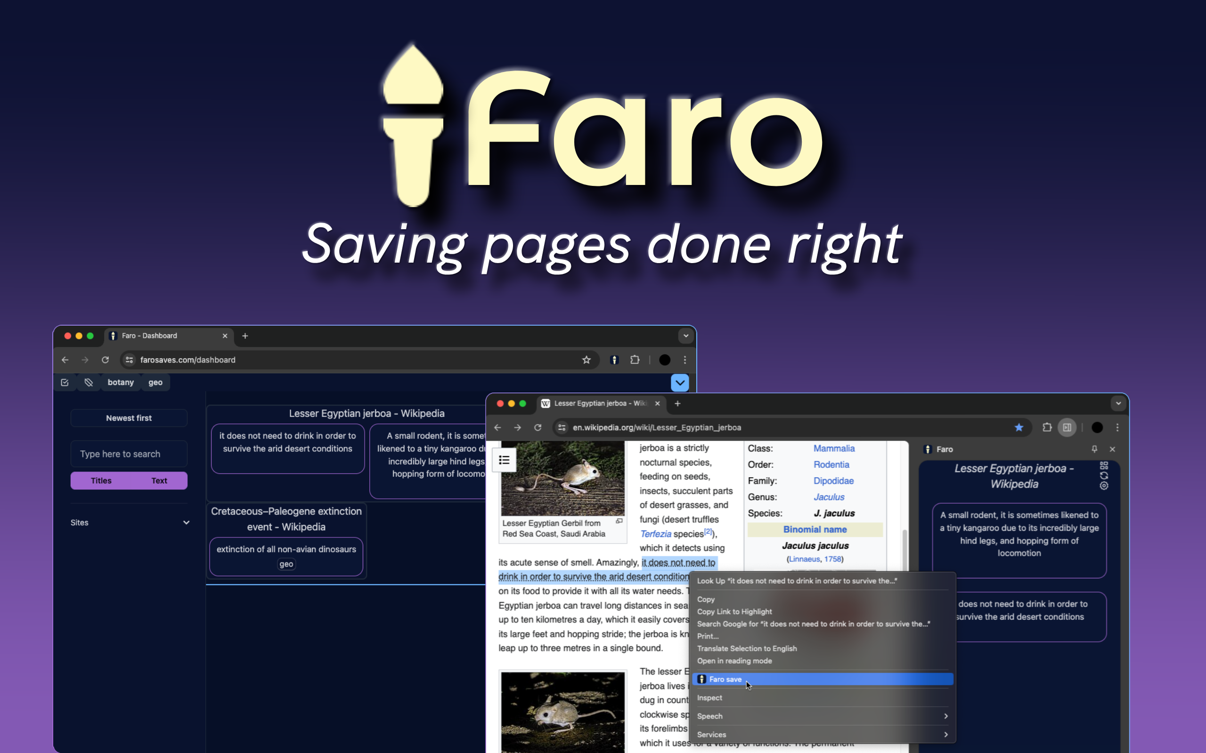Open the dashboard grid icon in Faro side panel

[x=1104, y=465]
